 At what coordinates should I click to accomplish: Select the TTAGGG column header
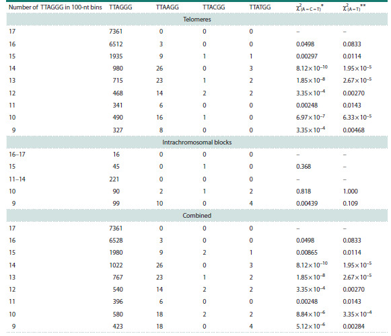coord(120,7)
